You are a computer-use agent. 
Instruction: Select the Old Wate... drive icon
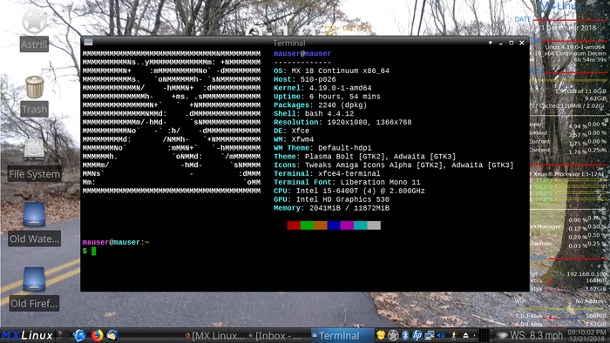pos(34,225)
